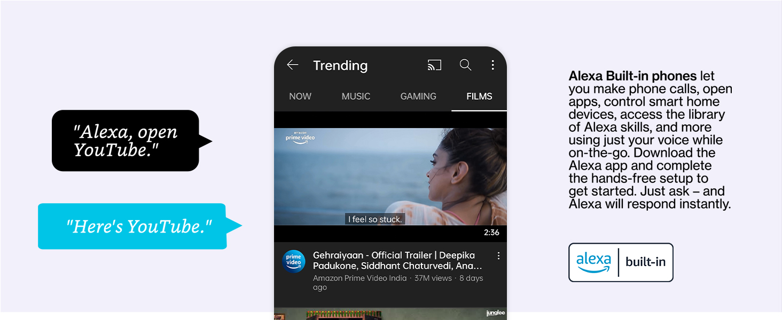The width and height of the screenshot is (782, 320).
Task: Click the Cast to device icon
Action: 434,65
